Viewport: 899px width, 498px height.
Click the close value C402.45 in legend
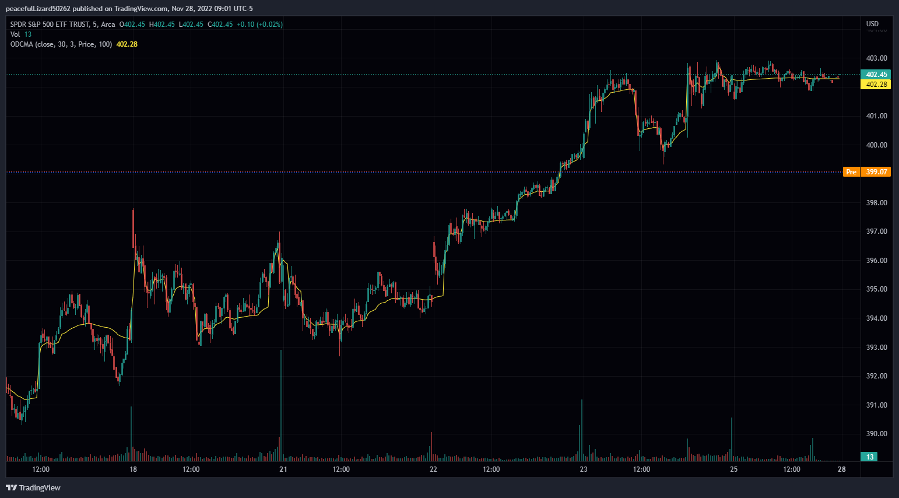(x=220, y=24)
